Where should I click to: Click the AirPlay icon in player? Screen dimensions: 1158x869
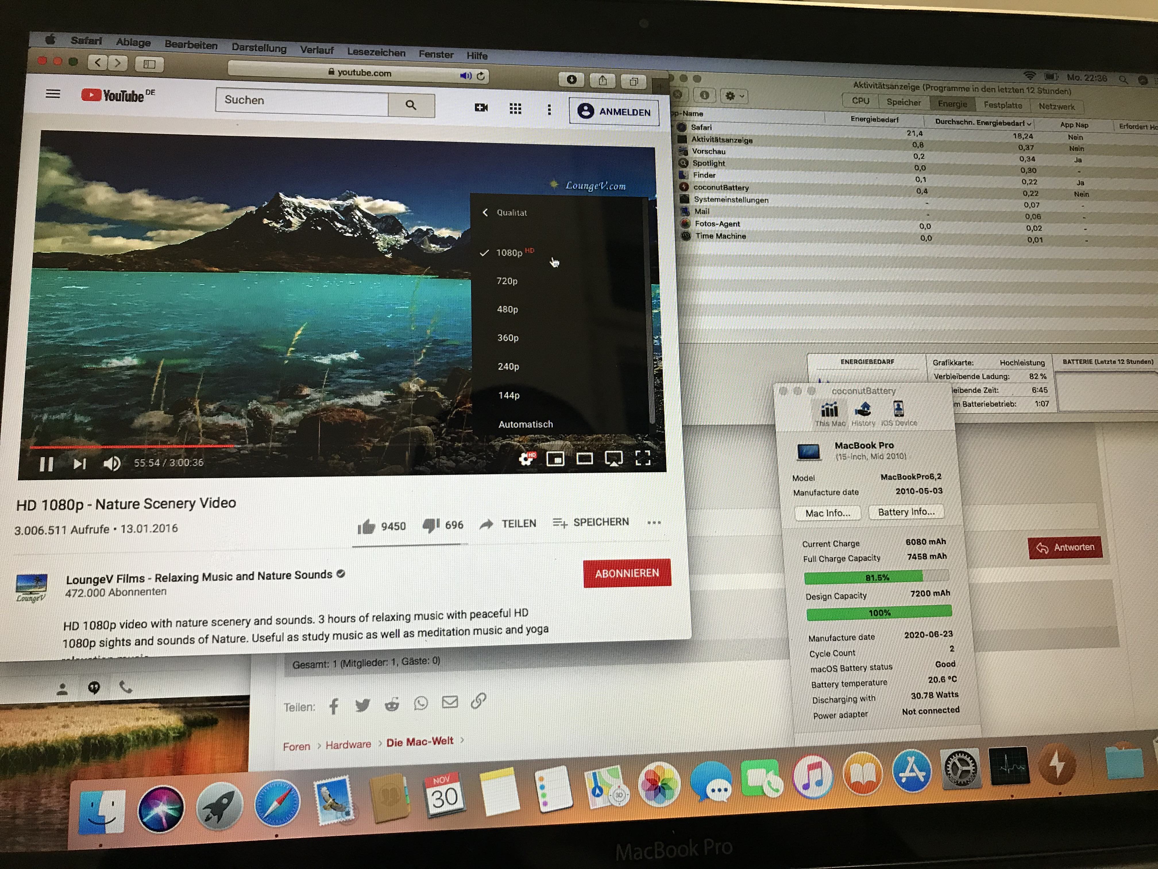pos(613,459)
